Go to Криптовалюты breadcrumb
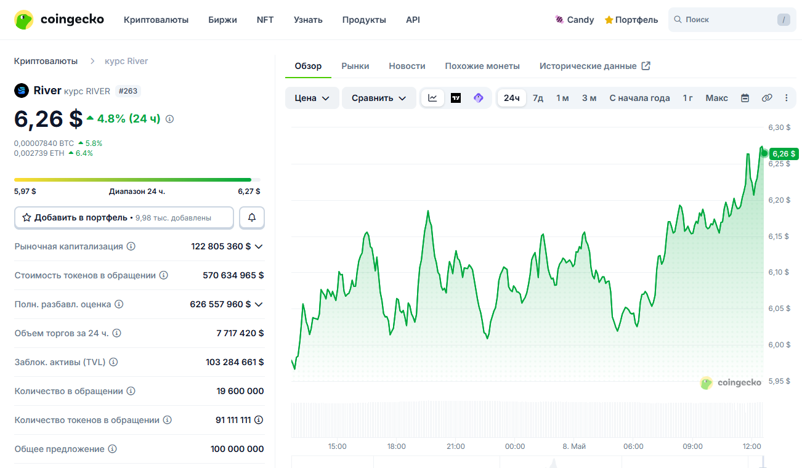Screen dimensions: 802x468 (x=46, y=61)
